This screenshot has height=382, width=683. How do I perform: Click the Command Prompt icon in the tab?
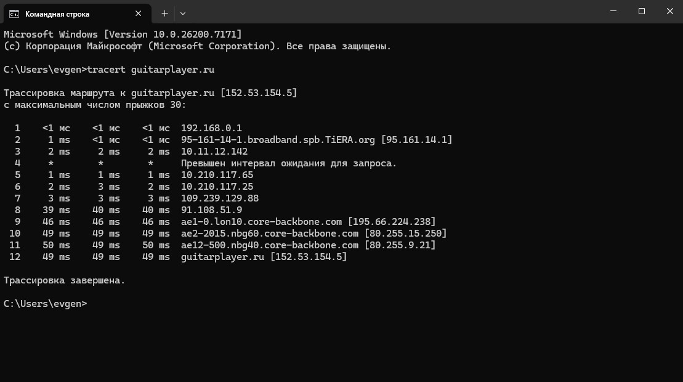(14, 14)
